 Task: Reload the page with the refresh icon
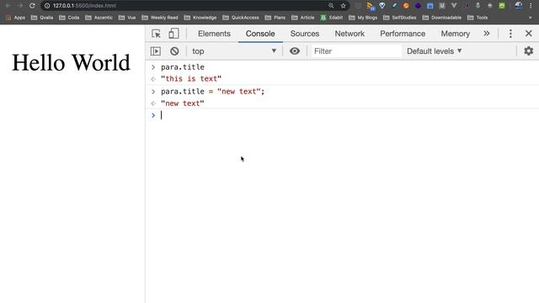point(32,6)
